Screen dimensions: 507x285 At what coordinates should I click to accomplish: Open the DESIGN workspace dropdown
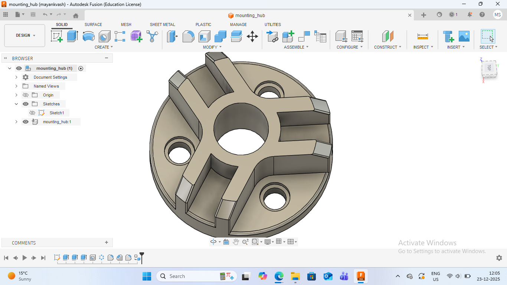(x=25, y=36)
